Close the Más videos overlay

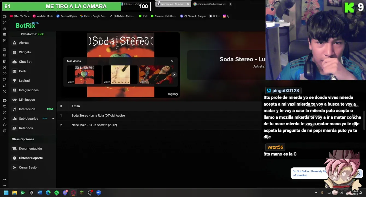click(172, 61)
